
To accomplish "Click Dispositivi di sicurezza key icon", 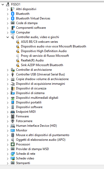I will tap(13, 88).
